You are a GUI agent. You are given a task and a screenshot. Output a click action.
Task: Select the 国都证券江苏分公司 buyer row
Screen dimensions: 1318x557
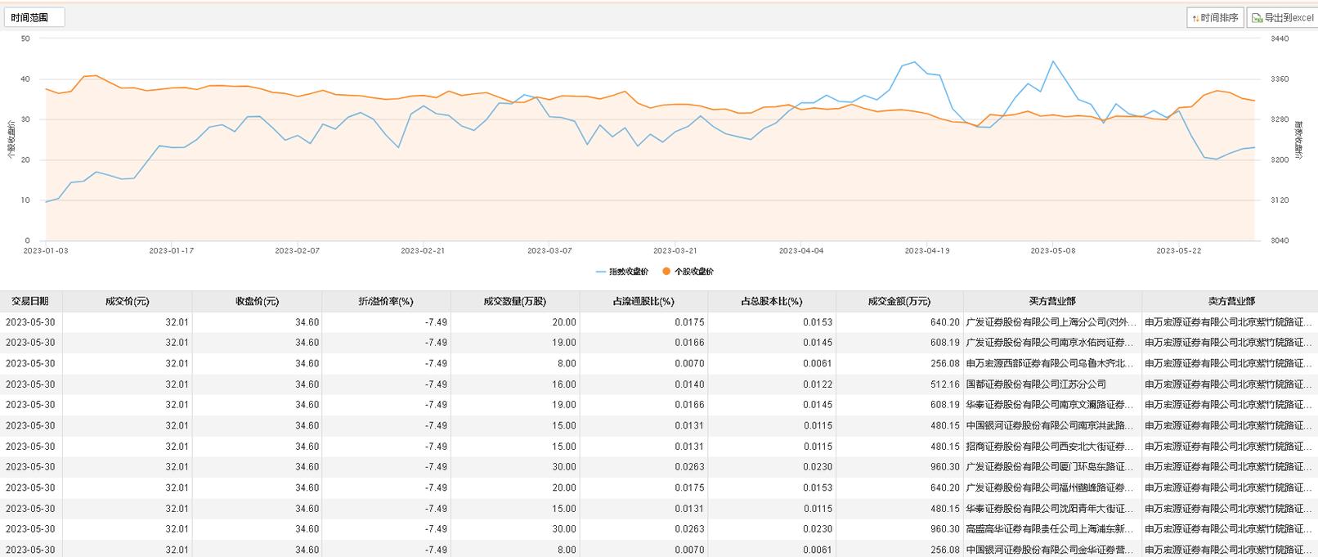pos(1036,384)
